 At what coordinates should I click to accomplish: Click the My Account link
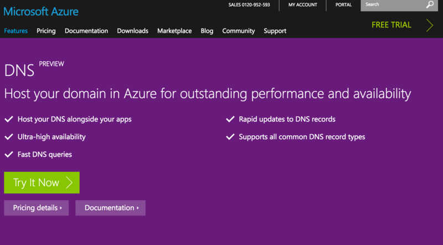(302, 5)
